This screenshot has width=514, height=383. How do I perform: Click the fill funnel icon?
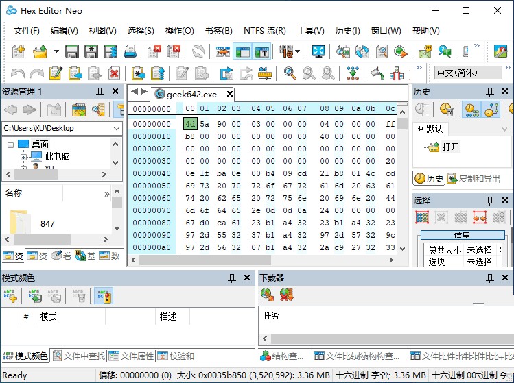(377, 73)
